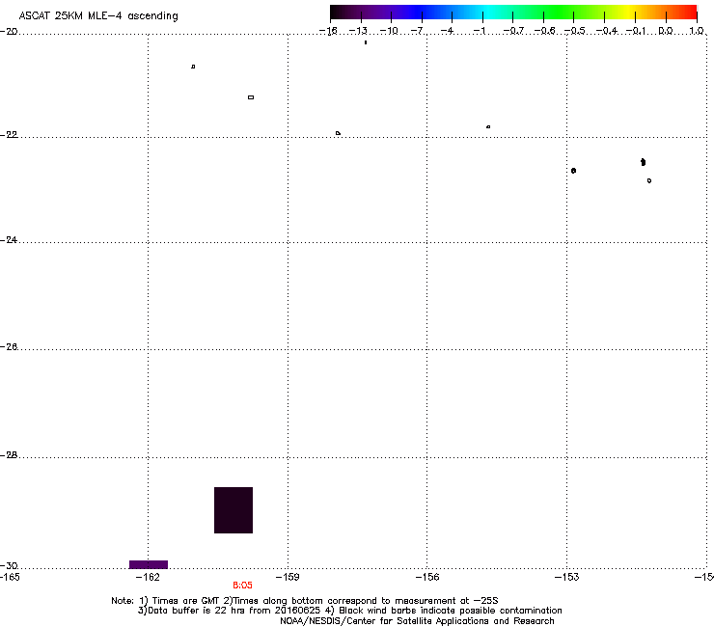Select the "-0.4" color scale label
This screenshot has height=627, width=714.
[607, 31]
